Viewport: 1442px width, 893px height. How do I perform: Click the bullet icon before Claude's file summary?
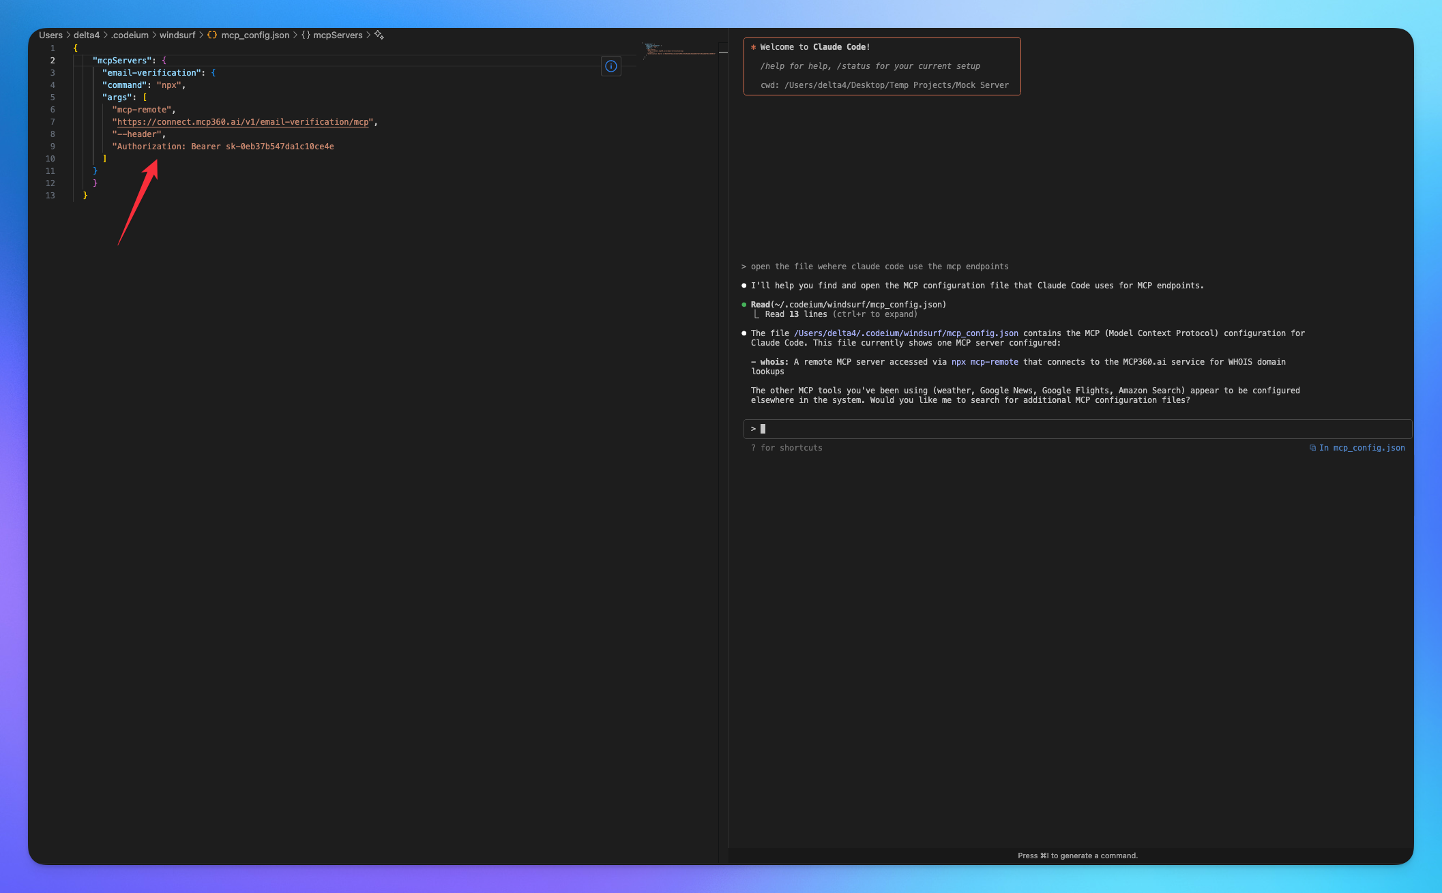(744, 333)
